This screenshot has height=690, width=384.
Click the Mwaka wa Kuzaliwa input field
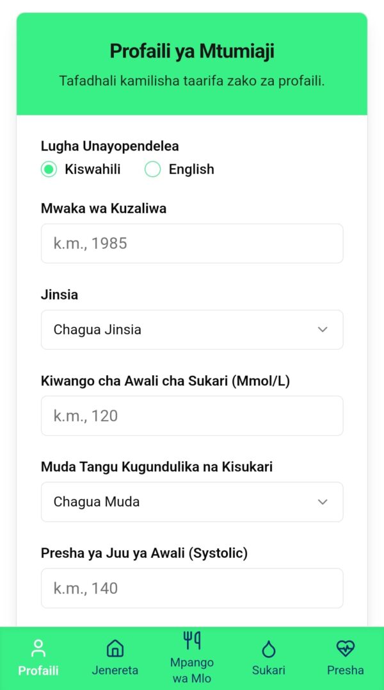[x=191, y=244]
